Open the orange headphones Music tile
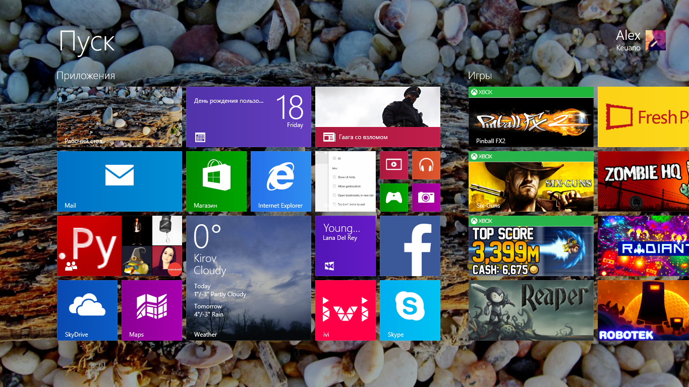 426,165
